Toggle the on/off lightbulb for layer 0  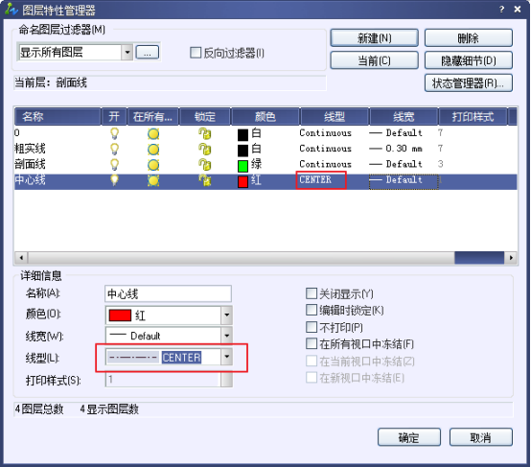114,133
